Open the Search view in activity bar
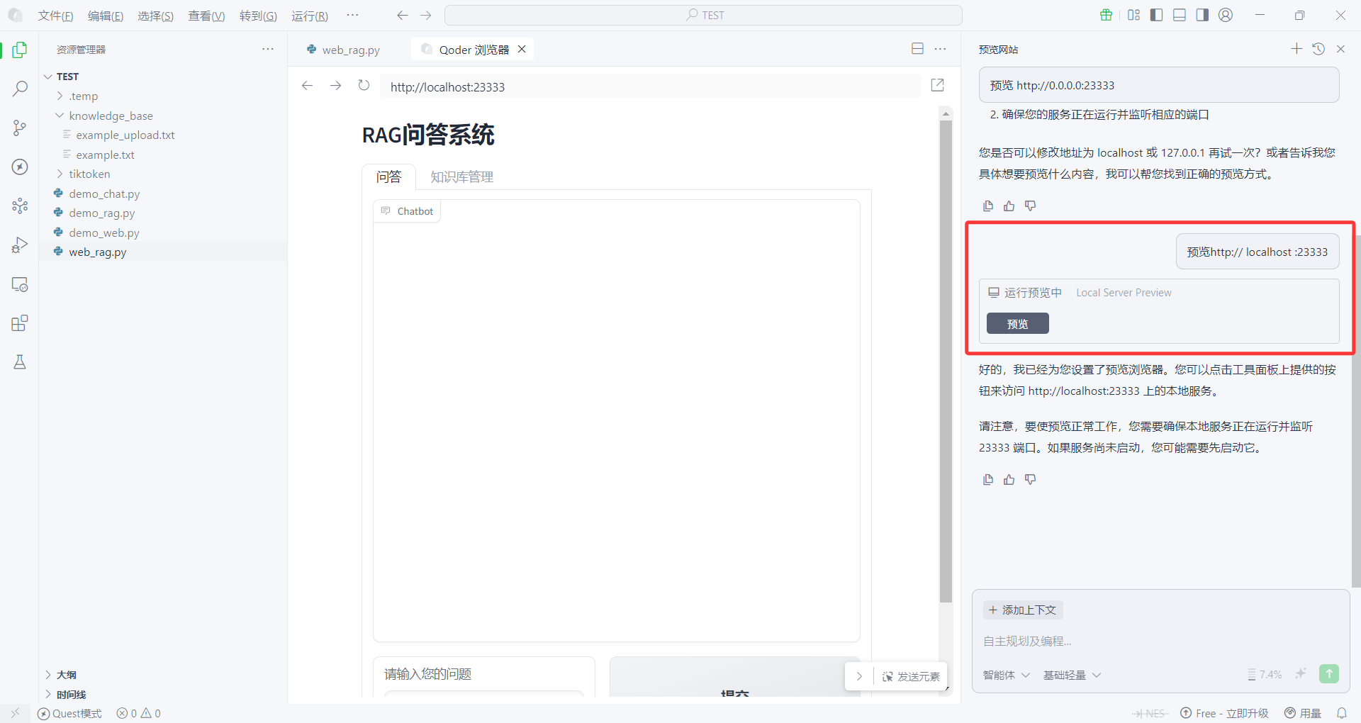The height and width of the screenshot is (723, 1361). pyautogui.click(x=20, y=89)
